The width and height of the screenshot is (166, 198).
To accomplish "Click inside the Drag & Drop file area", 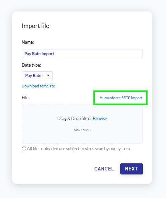I will point(82,124).
